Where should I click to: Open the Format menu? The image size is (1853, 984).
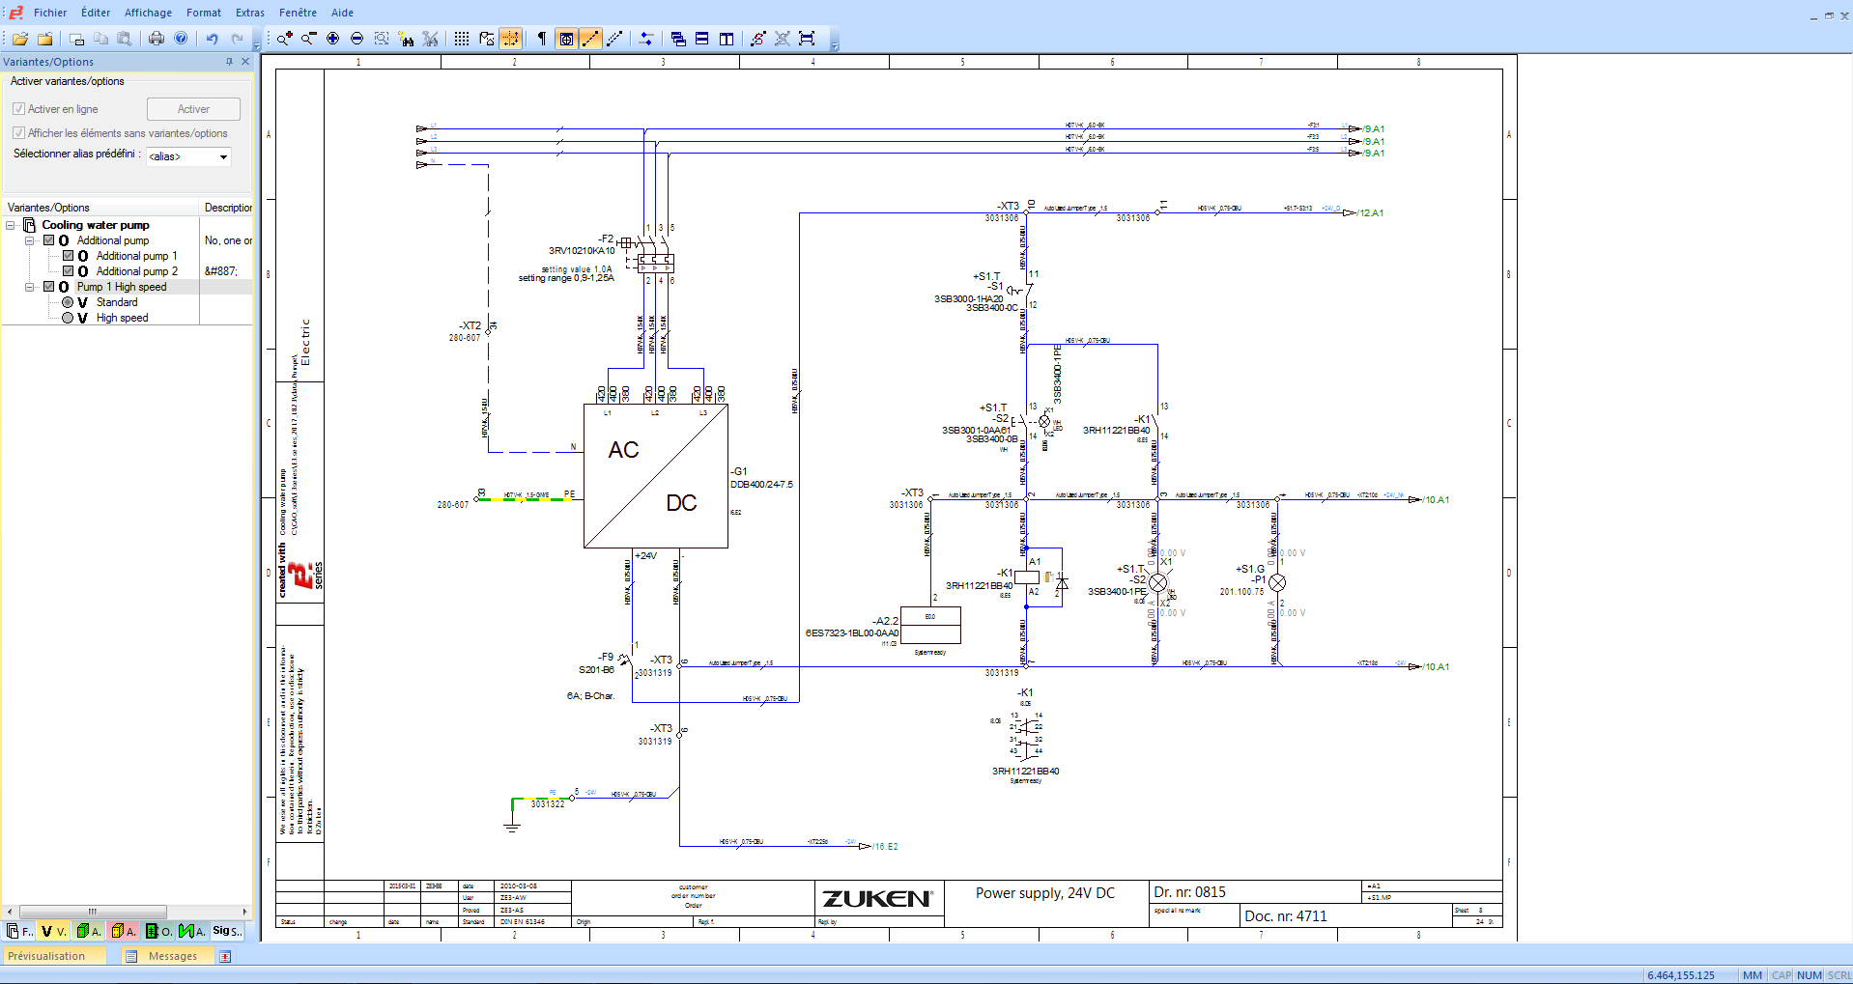pos(204,13)
